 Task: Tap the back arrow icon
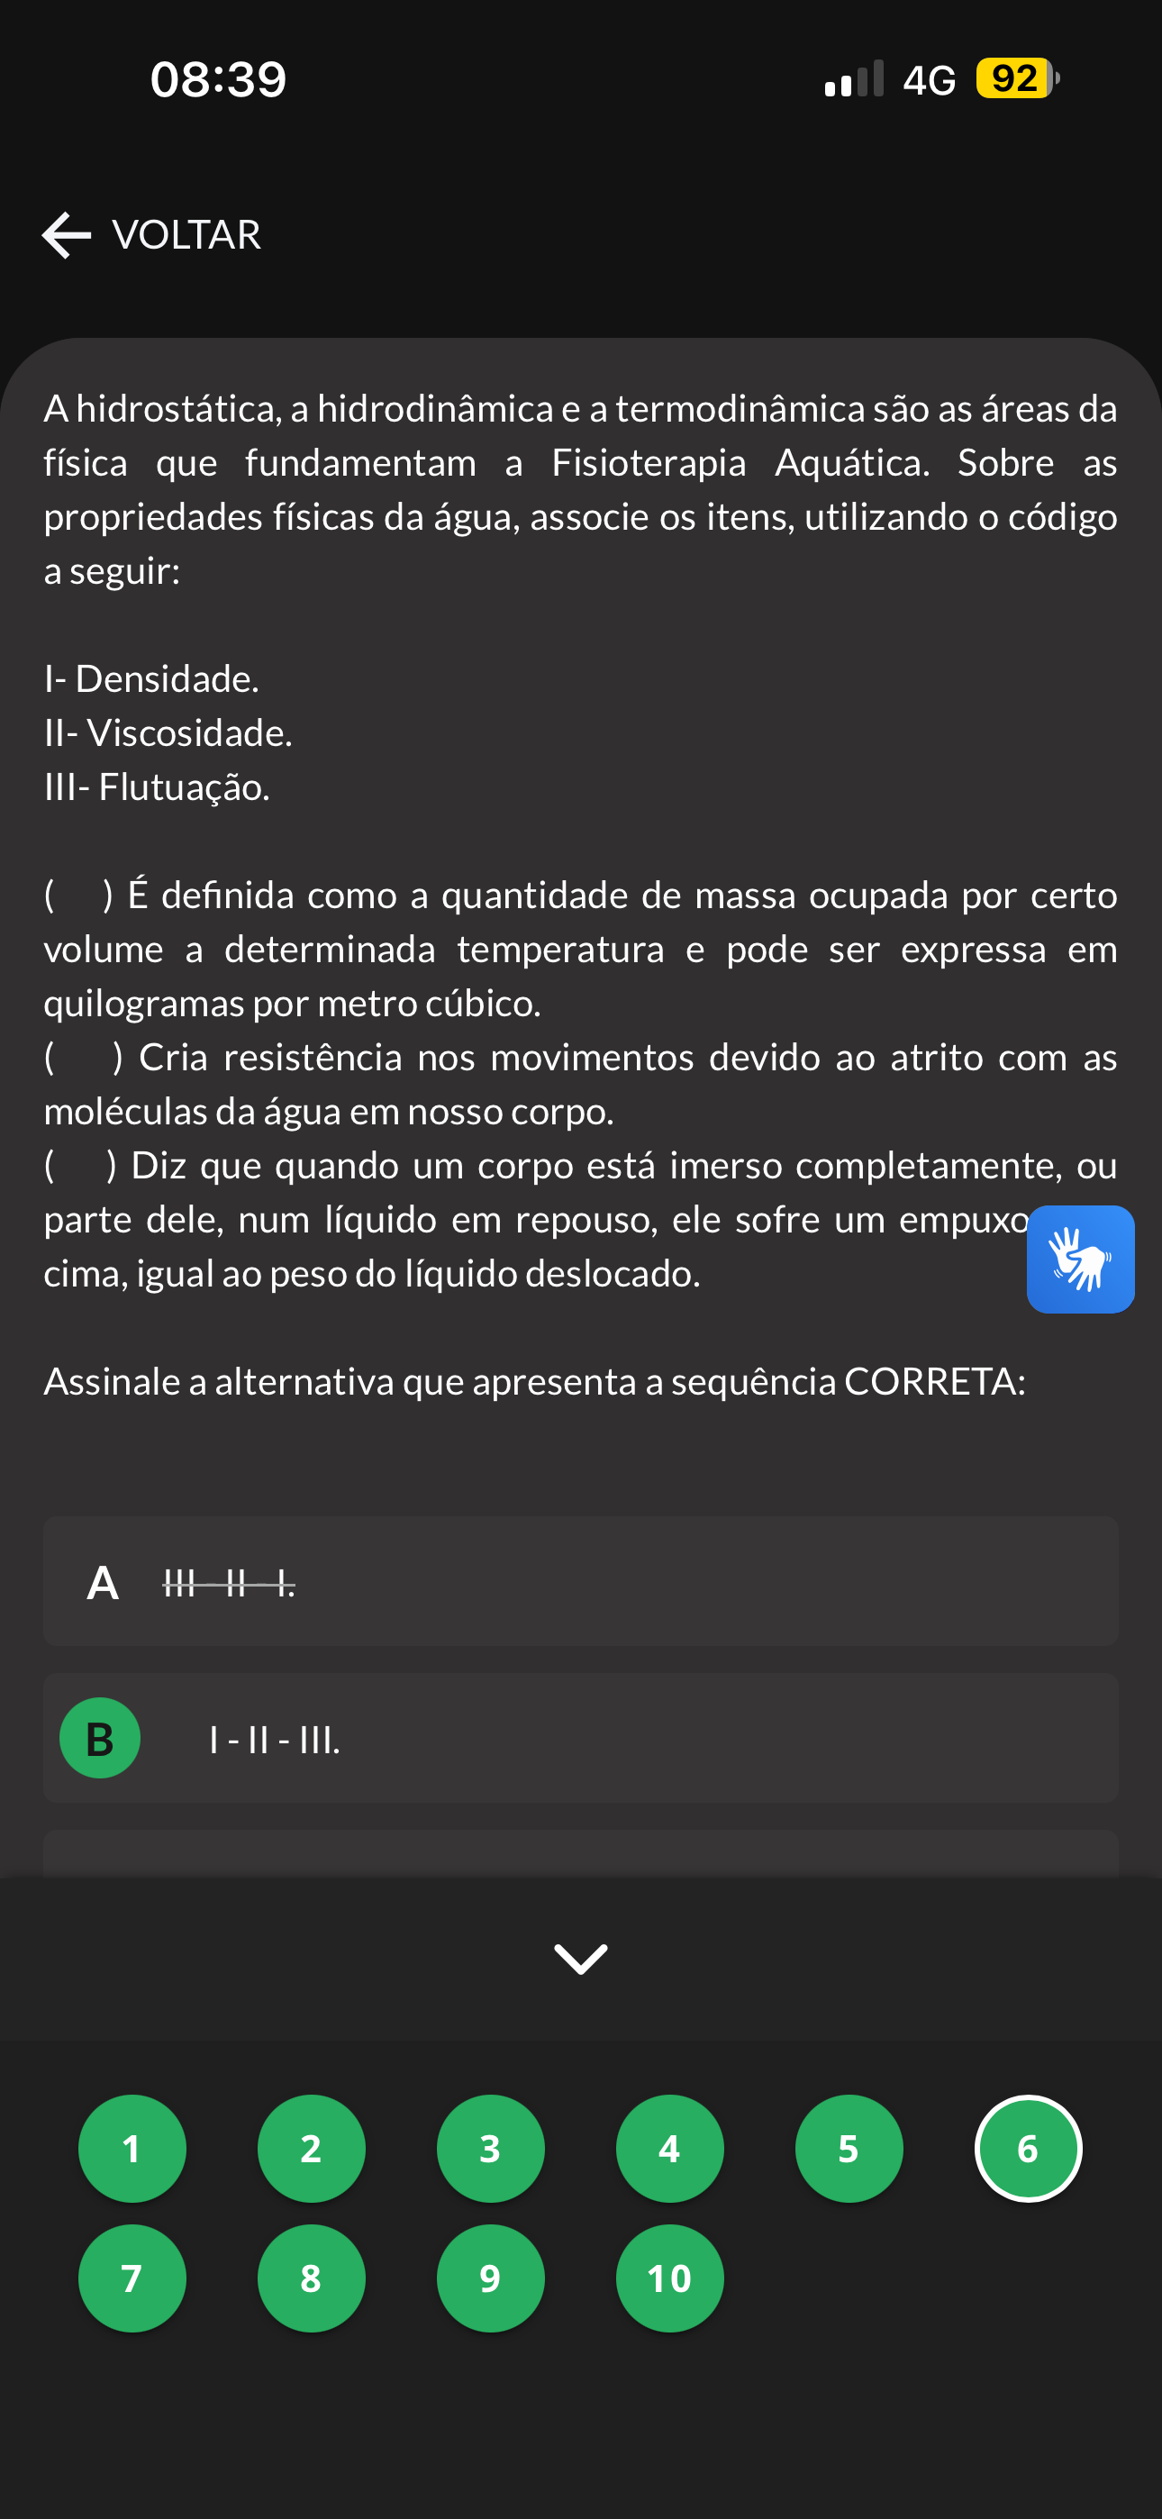click(x=67, y=236)
